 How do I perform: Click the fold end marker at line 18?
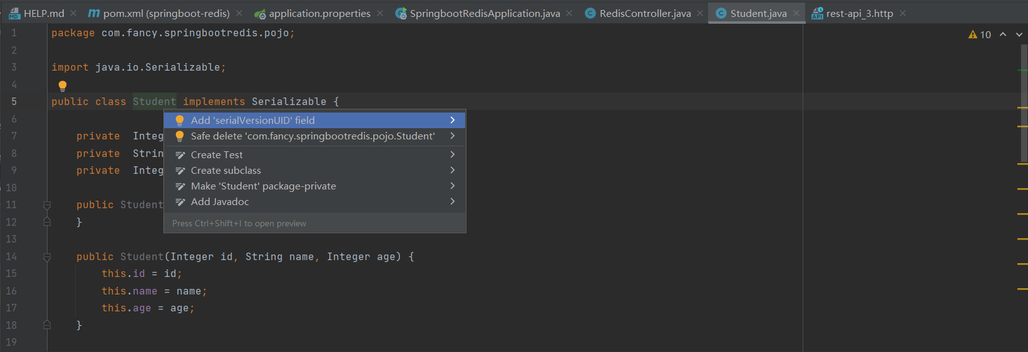click(x=47, y=325)
